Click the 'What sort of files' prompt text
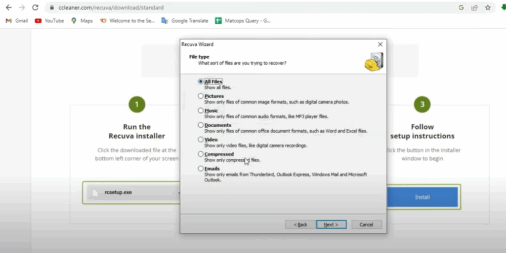The height and width of the screenshot is (253, 506). 242,63
